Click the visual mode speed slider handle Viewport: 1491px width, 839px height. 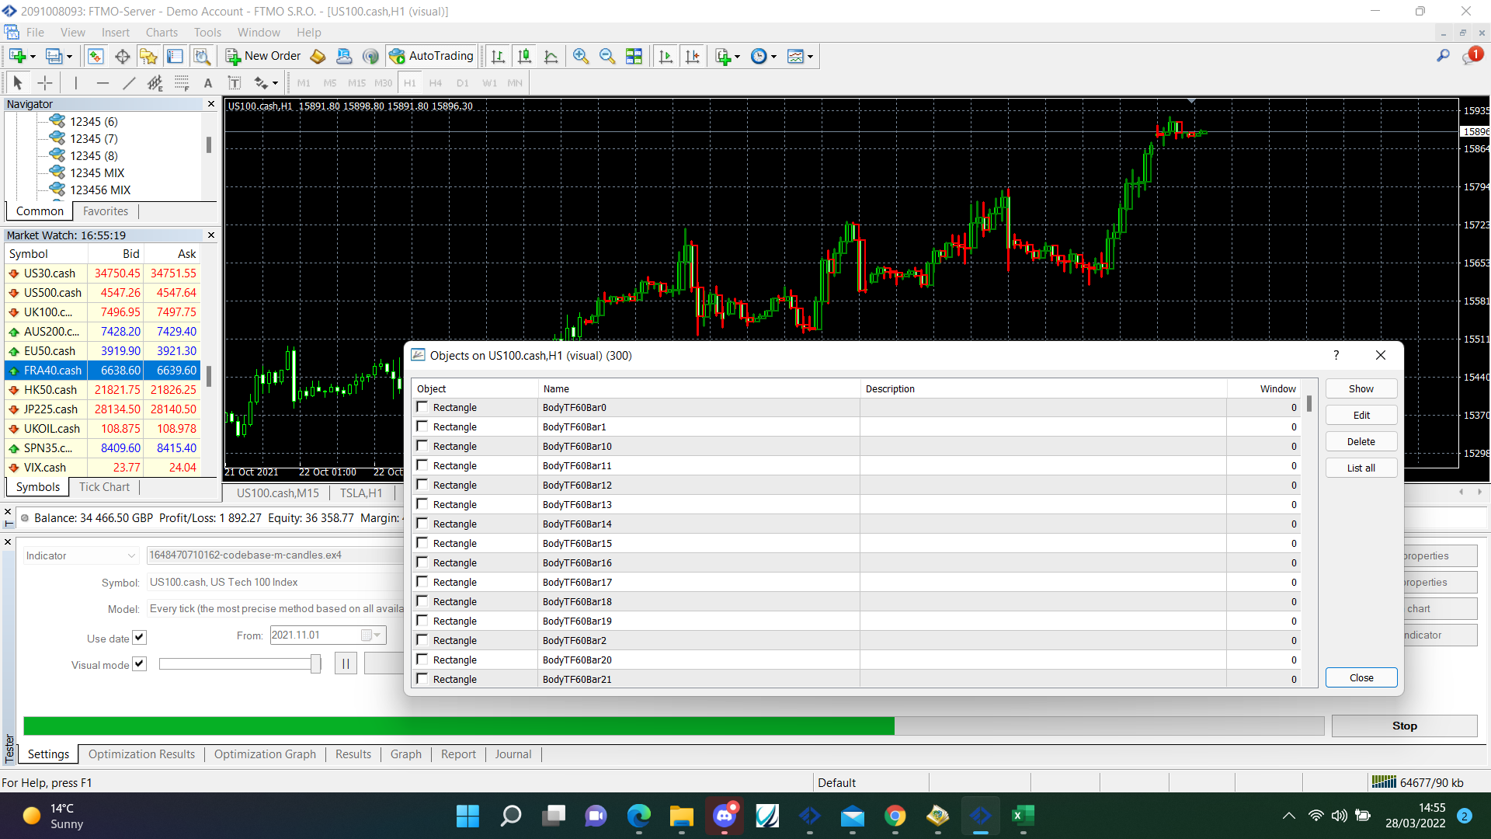pyautogui.click(x=315, y=664)
